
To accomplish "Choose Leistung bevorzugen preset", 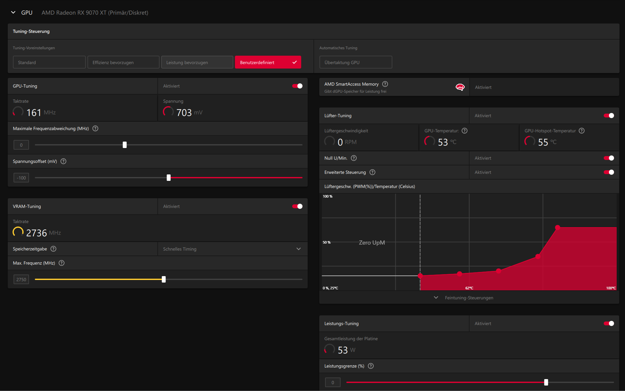I will coord(197,62).
